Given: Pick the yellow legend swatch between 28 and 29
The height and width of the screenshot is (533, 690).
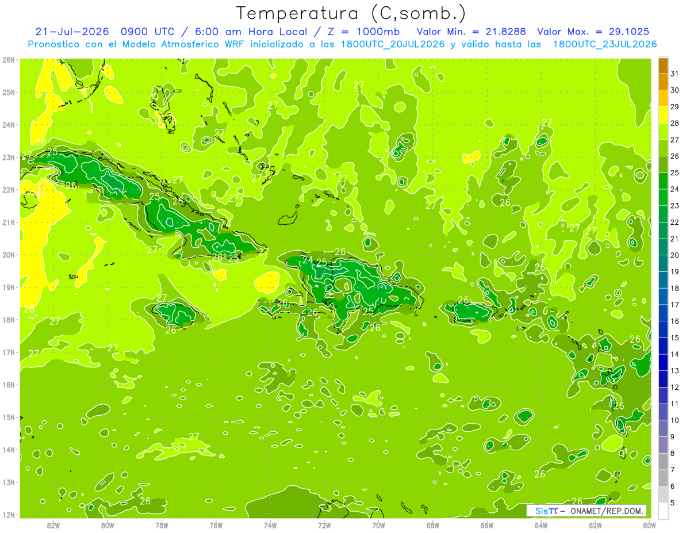Looking at the screenshot, I should [x=663, y=115].
